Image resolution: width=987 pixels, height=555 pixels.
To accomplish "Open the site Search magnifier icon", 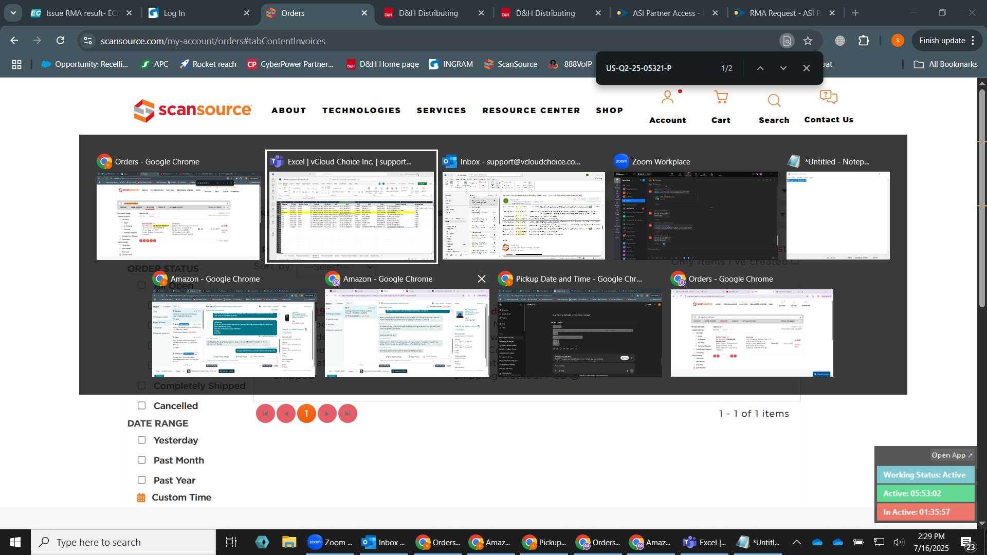I will (x=774, y=100).
